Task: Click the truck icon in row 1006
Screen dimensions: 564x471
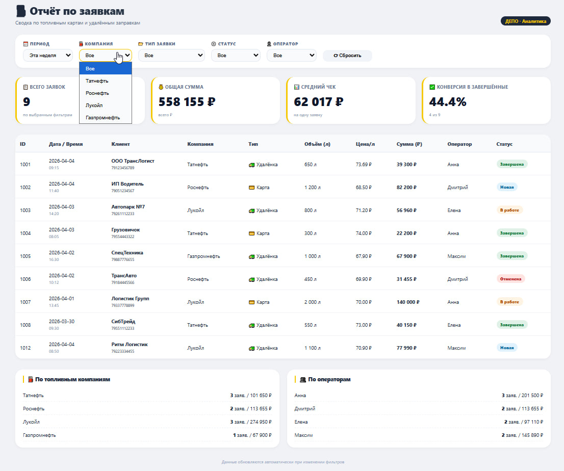Action: 252,280
